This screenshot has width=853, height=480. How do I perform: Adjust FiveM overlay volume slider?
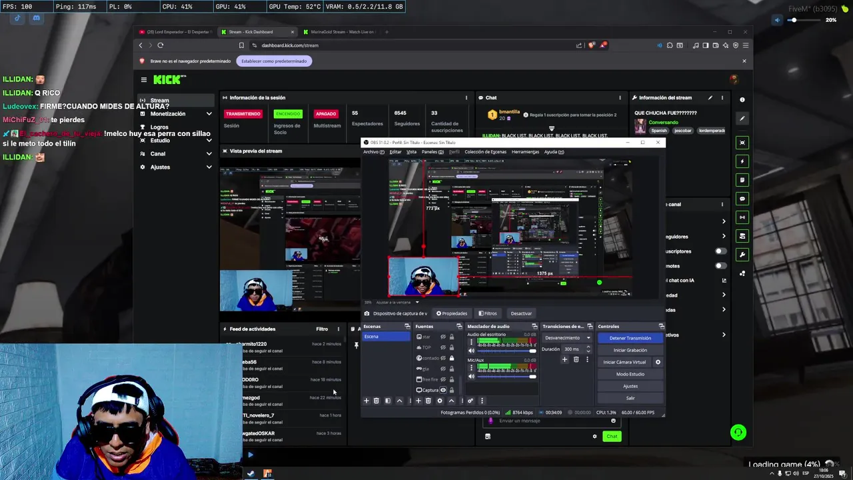804,20
